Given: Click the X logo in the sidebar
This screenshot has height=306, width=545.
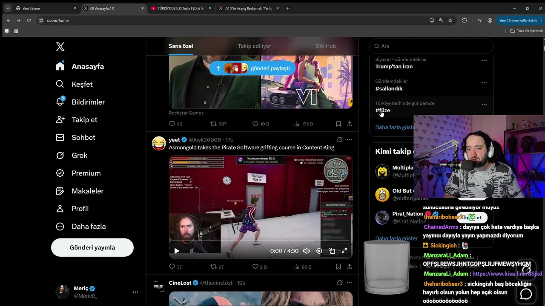Looking at the screenshot, I should (x=60, y=47).
